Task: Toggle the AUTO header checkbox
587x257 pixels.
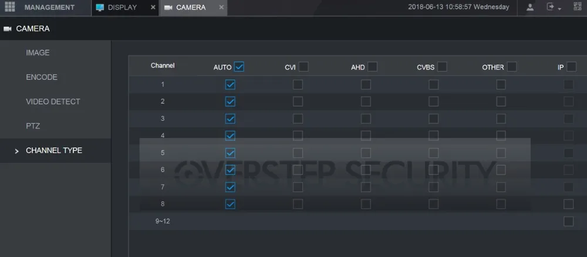Action: pos(239,67)
